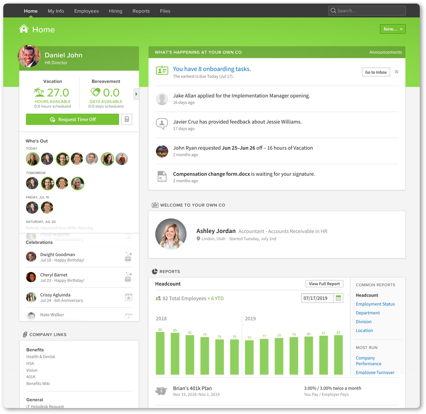Open the Health & Dental link
426x414 pixels.
coord(40,357)
